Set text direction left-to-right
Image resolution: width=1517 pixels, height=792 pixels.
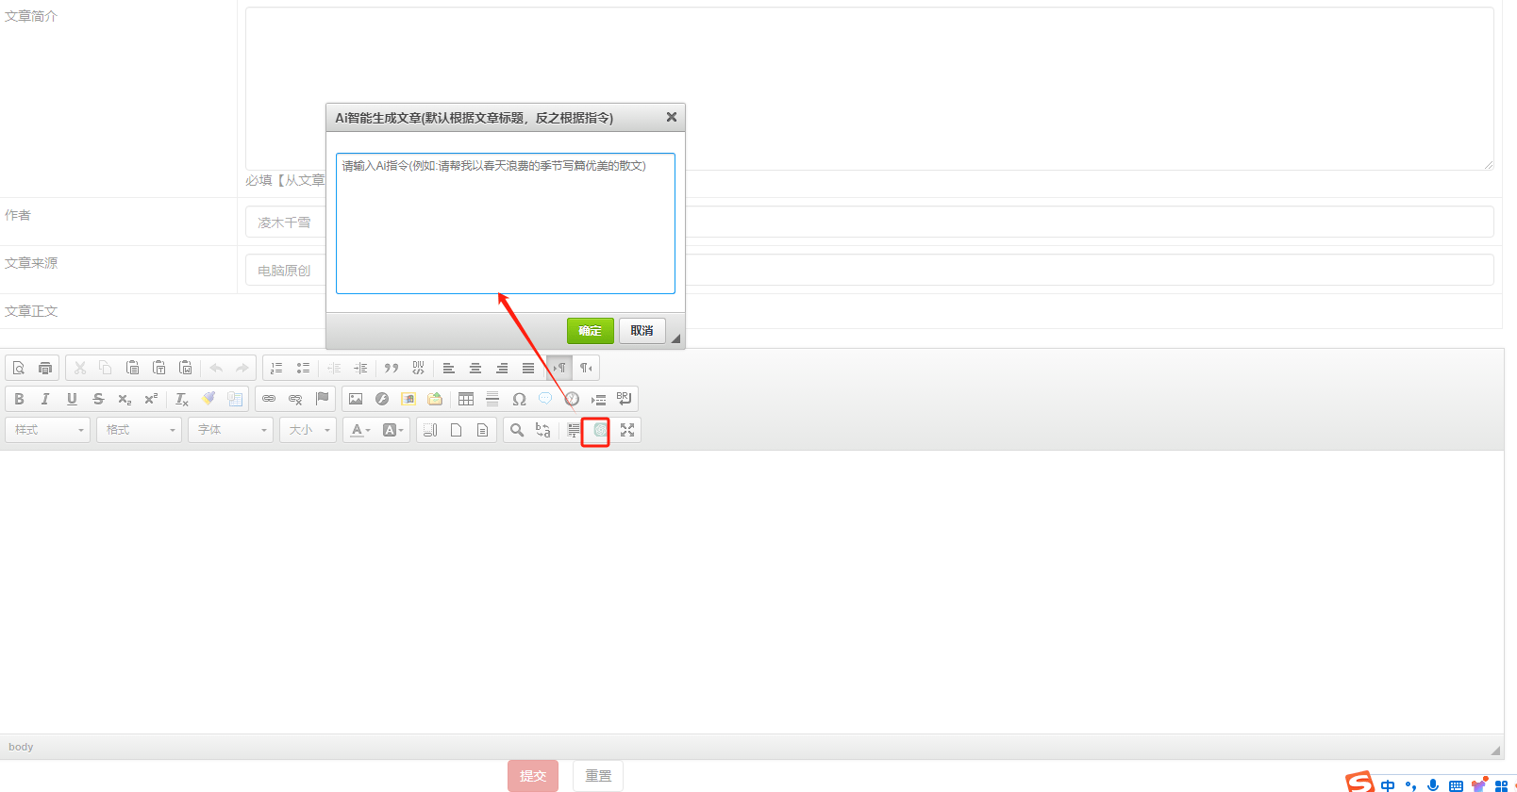[559, 368]
